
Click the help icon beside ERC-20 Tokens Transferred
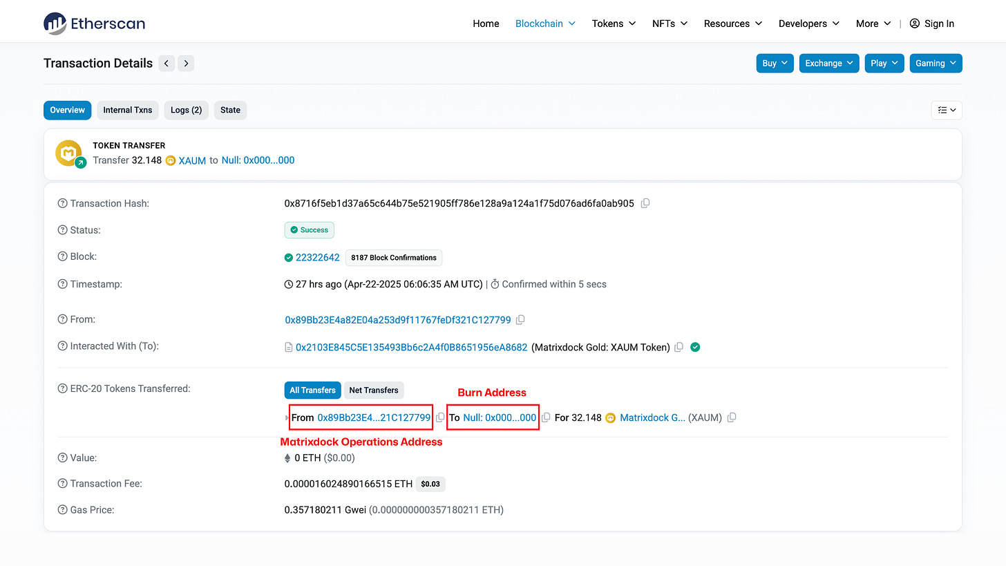click(62, 388)
